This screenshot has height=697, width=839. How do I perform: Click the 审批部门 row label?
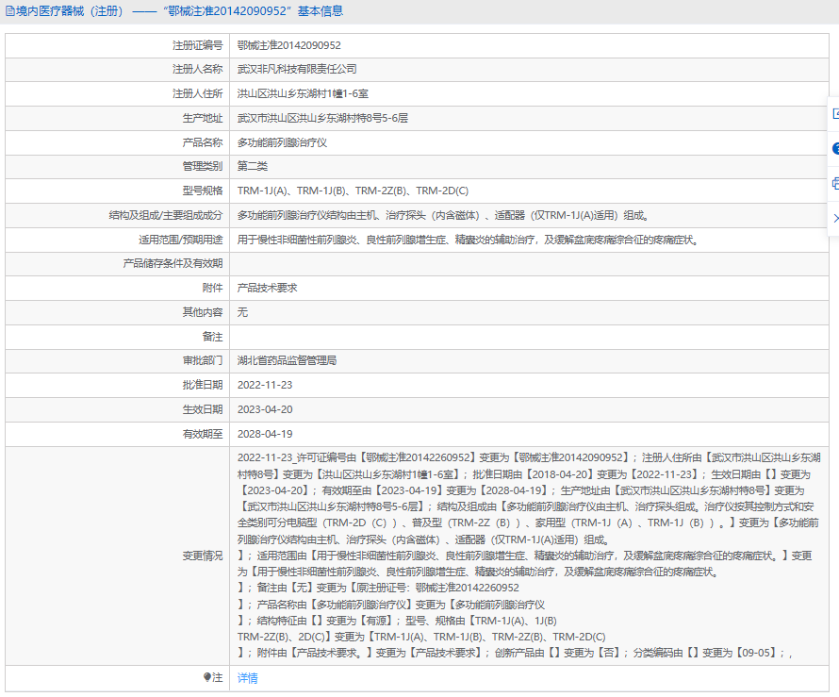(203, 360)
